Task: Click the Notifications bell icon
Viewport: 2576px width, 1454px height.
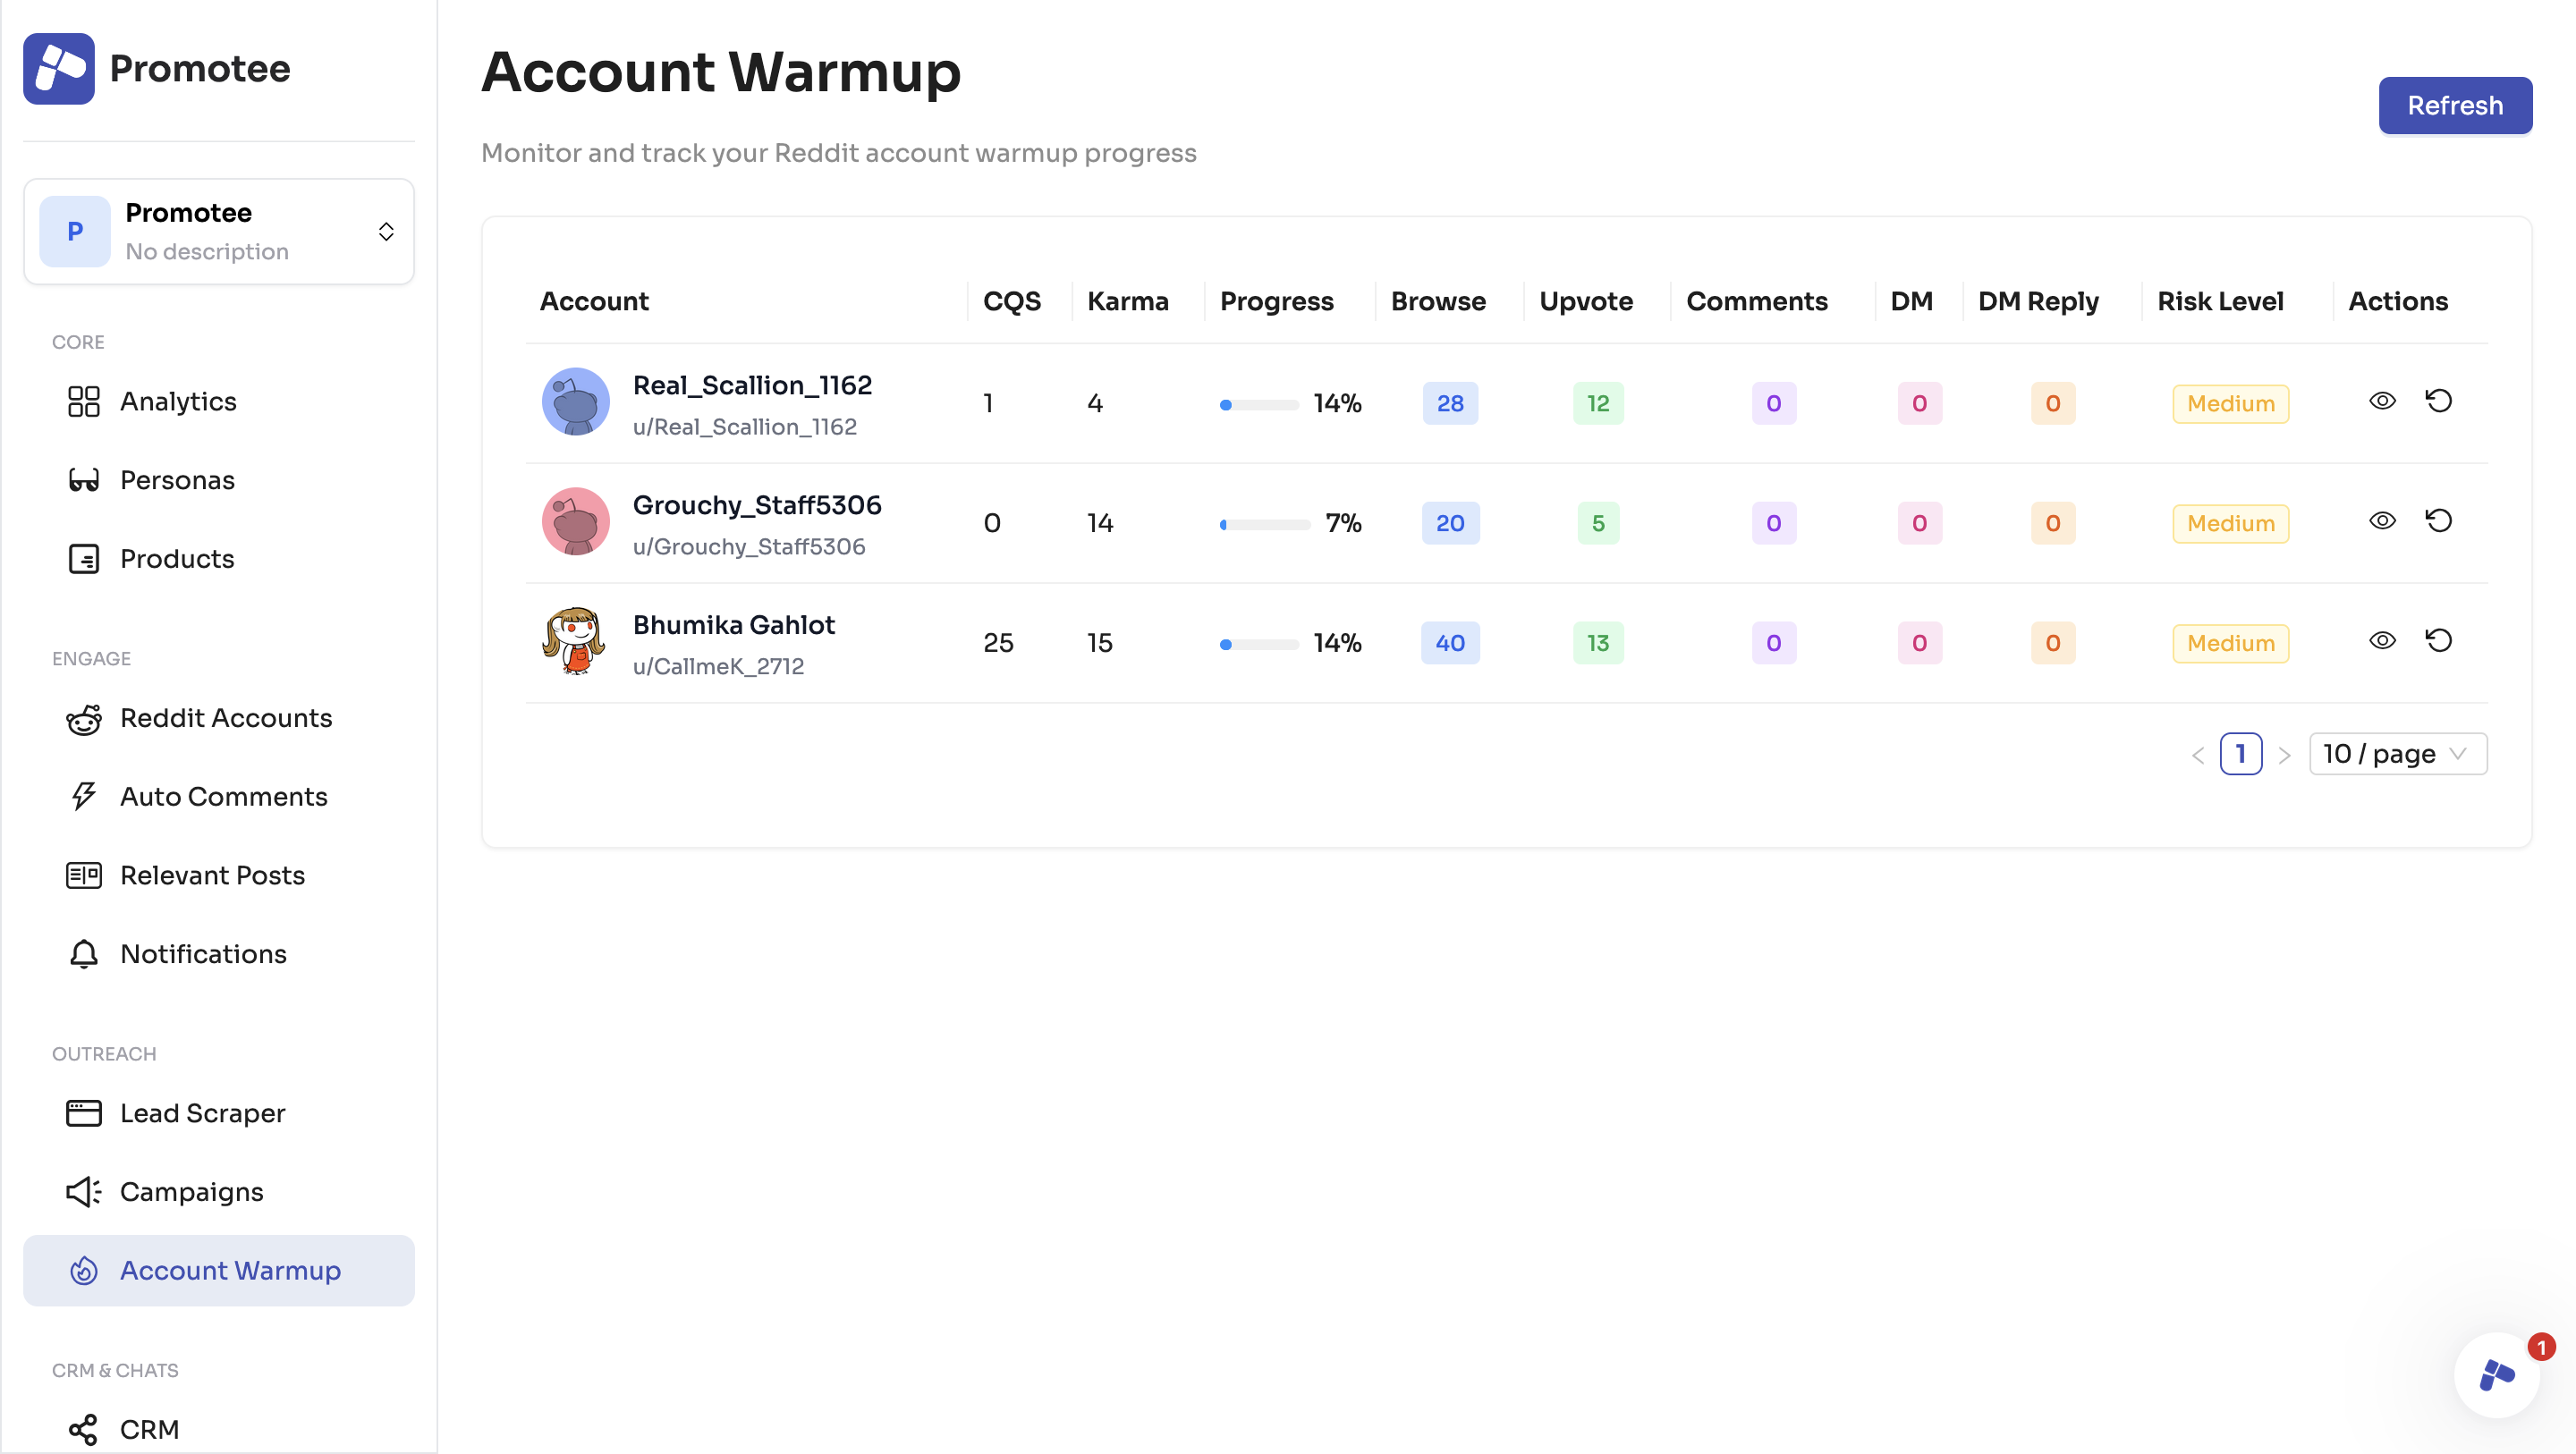Action: coord(84,955)
